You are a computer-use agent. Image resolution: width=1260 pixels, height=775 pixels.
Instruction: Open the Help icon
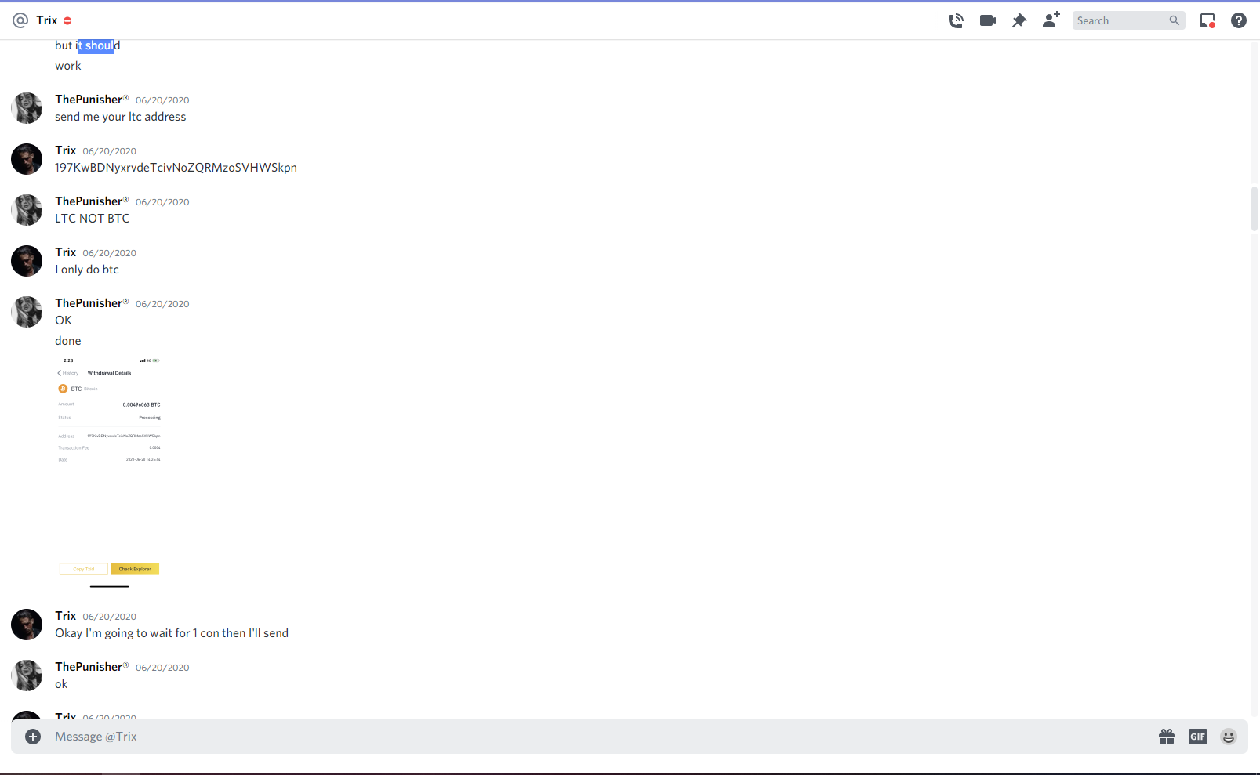tap(1239, 21)
